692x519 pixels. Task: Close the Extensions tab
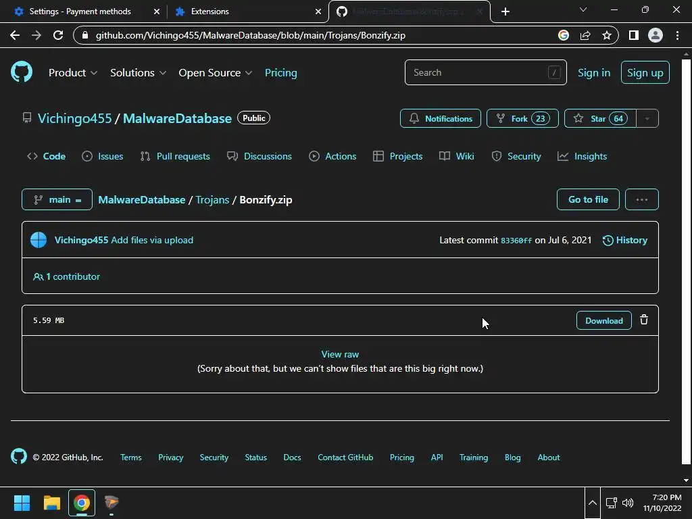click(x=318, y=11)
